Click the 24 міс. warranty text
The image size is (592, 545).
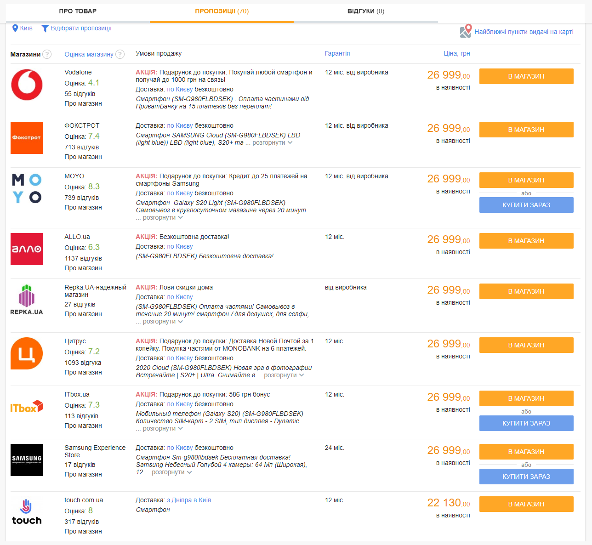(335, 448)
